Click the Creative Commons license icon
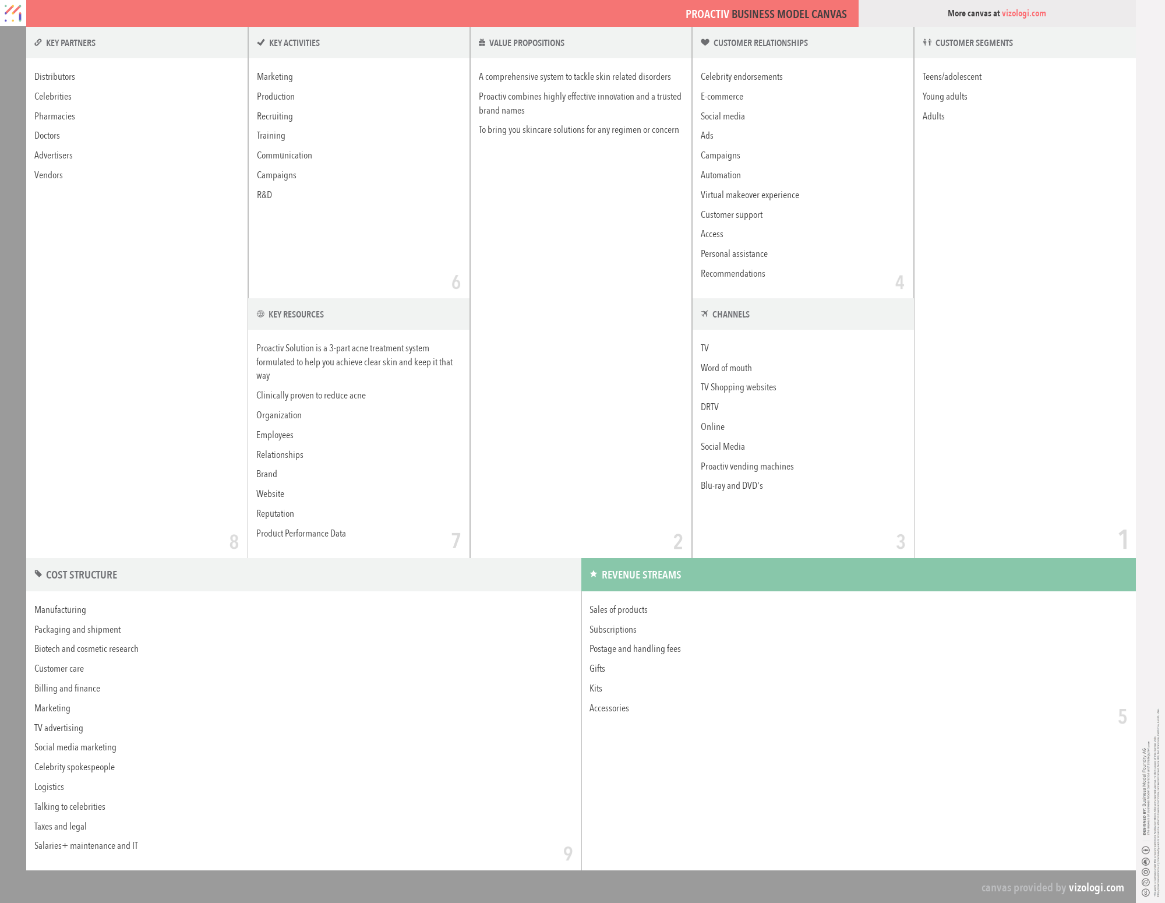 point(1145,892)
